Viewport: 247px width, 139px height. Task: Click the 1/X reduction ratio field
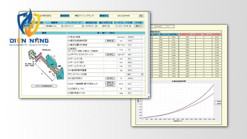click(x=135, y=50)
